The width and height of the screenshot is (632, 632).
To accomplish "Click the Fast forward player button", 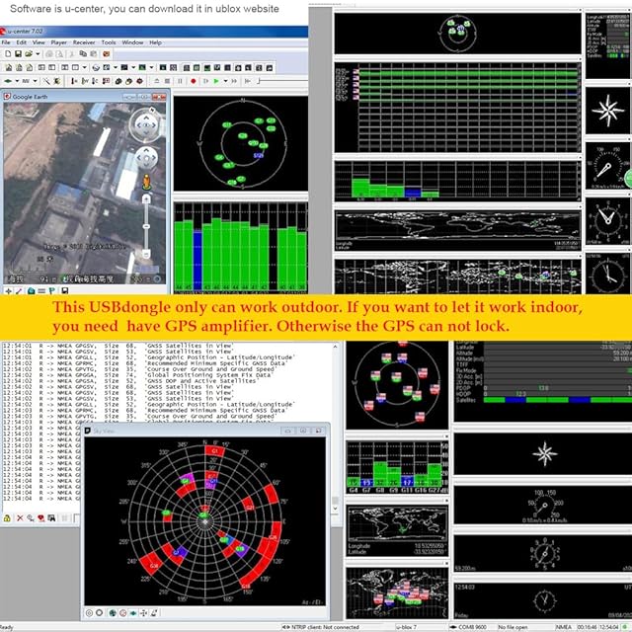I will [x=234, y=81].
